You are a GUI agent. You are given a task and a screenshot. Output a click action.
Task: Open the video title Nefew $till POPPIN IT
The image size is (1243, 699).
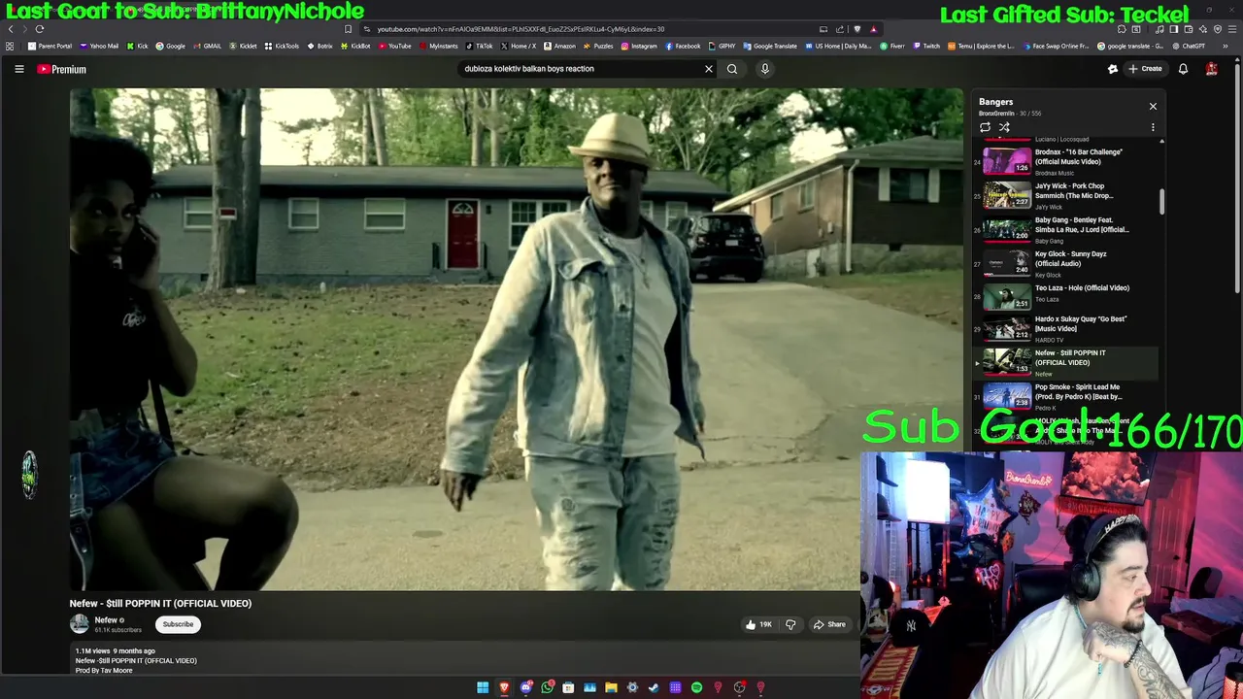click(x=160, y=603)
